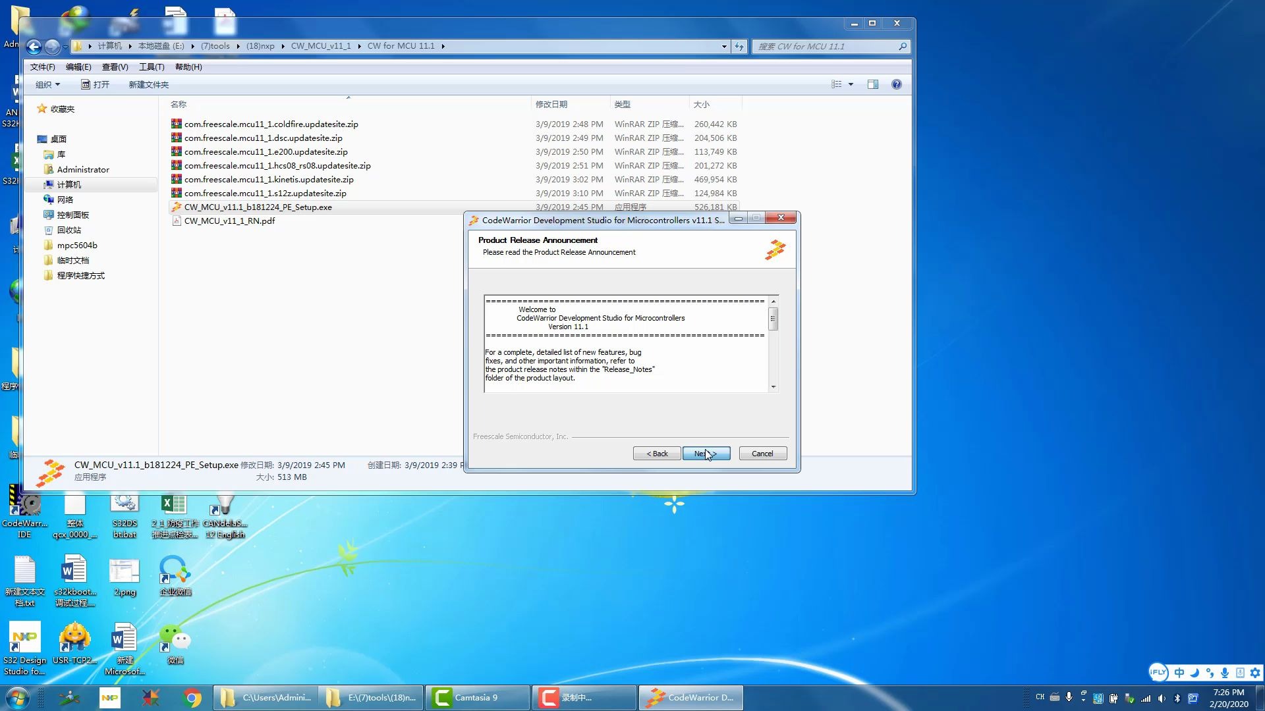Refresh the Explorer address bar
This screenshot has width=1265, height=711.
(739, 46)
